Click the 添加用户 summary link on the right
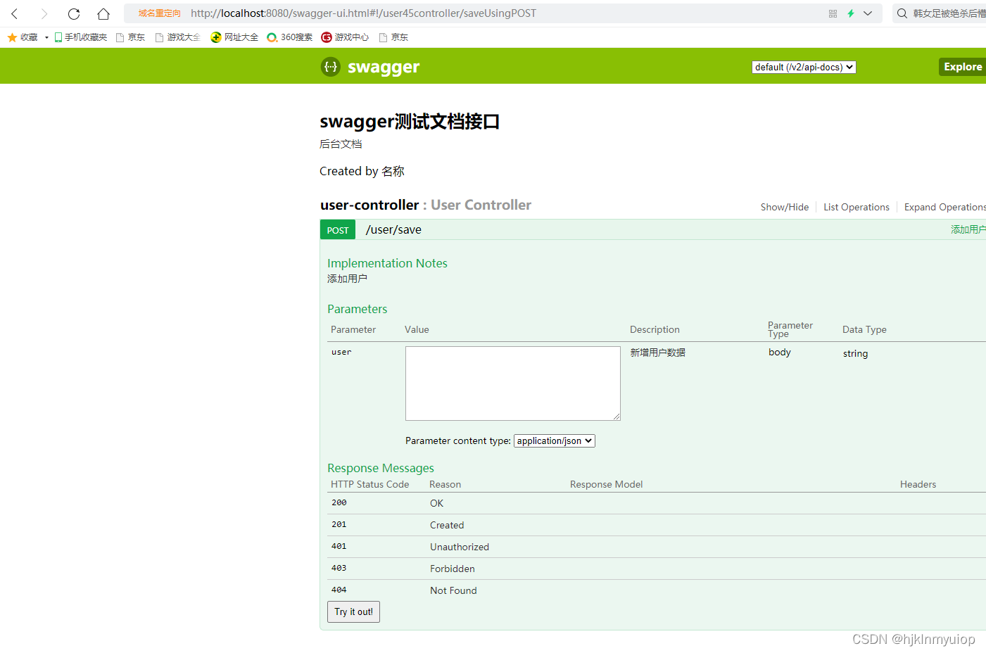 click(968, 229)
